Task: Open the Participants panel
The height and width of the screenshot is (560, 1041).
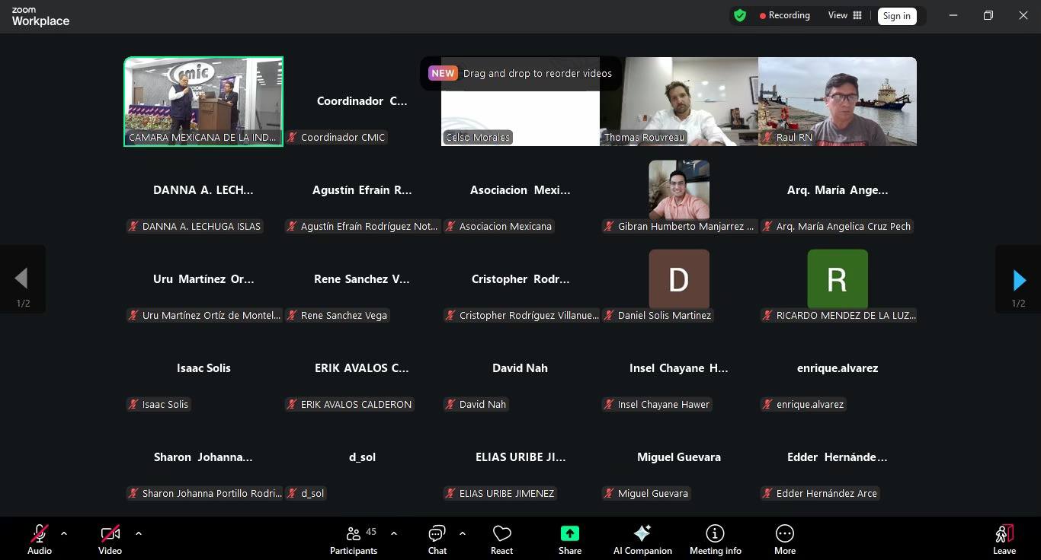Action: pos(354,539)
